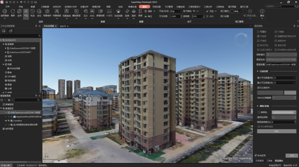This screenshot has height=167, width=299.
Task: Toggle the 自动应用 auto apply checkbox
Action: (256, 155)
